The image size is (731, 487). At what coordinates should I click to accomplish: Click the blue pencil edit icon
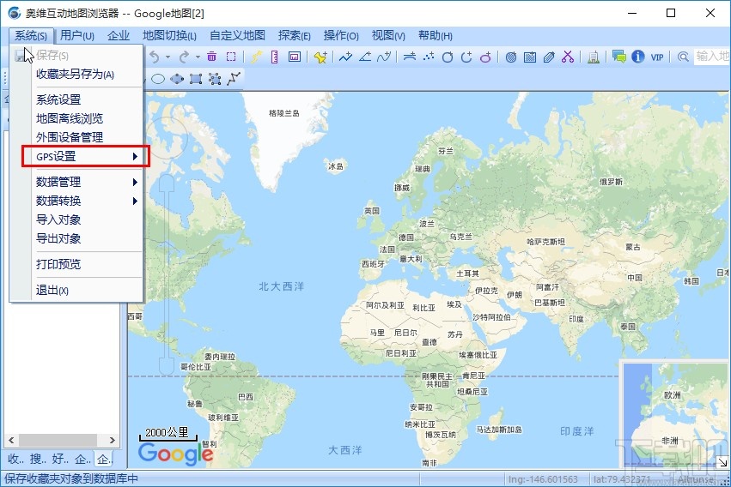(x=549, y=57)
